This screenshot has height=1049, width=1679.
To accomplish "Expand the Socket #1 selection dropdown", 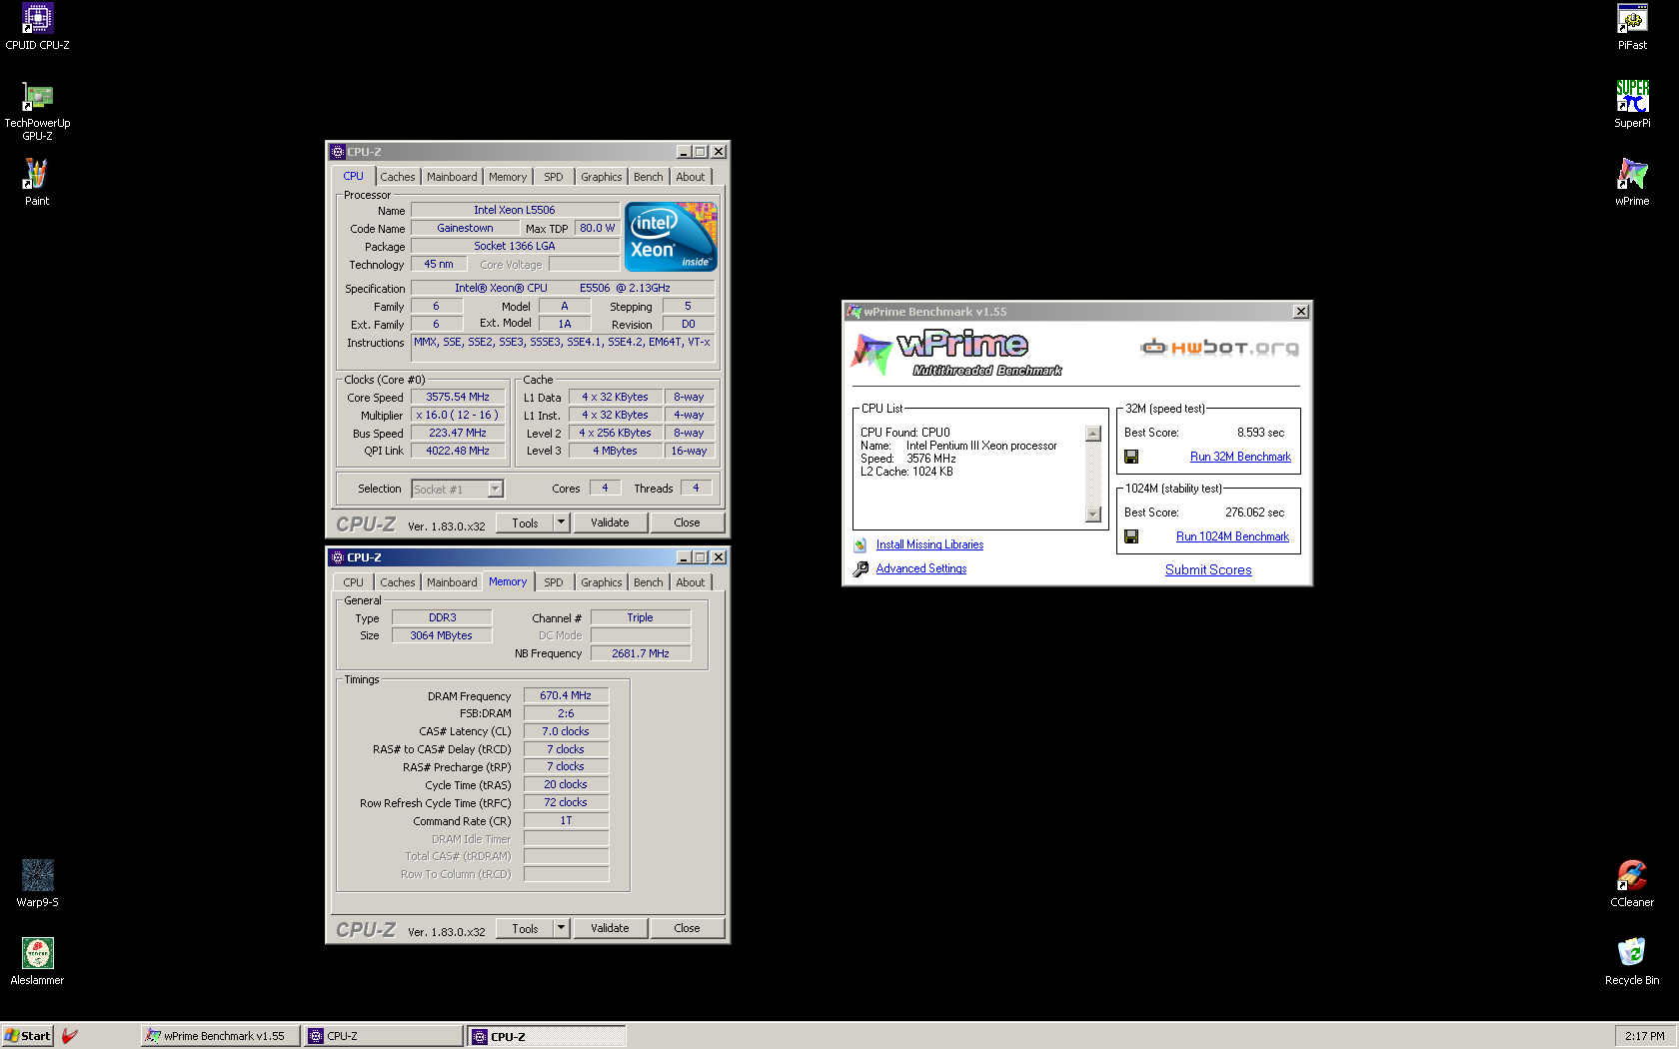I will pos(495,489).
